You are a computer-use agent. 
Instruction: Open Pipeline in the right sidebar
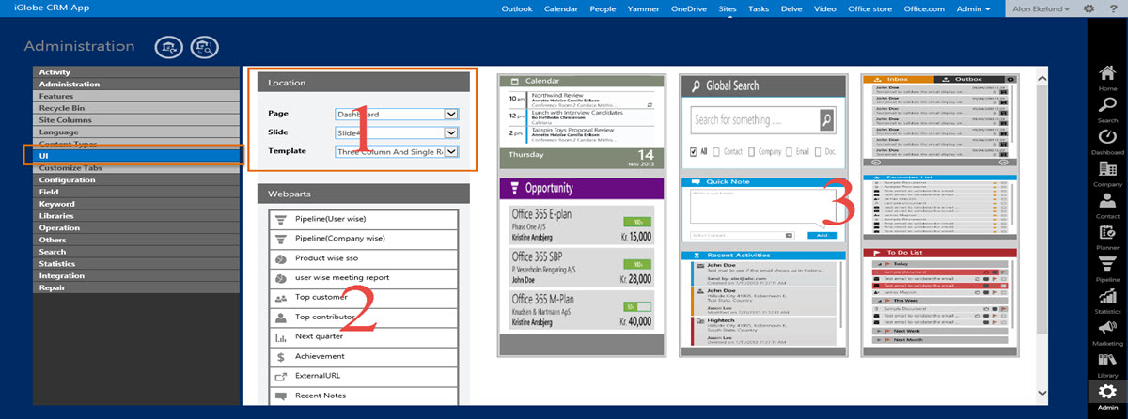1107,272
